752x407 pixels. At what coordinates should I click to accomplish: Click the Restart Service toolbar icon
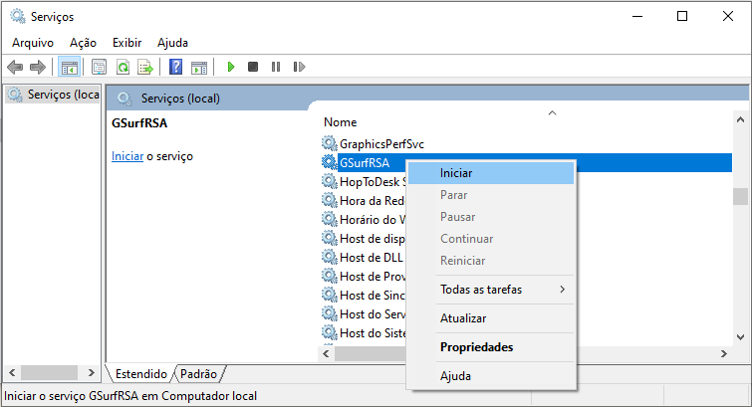tap(297, 67)
